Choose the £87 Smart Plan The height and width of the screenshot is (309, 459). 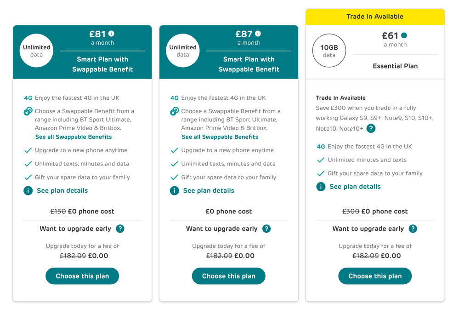pyautogui.click(x=228, y=276)
